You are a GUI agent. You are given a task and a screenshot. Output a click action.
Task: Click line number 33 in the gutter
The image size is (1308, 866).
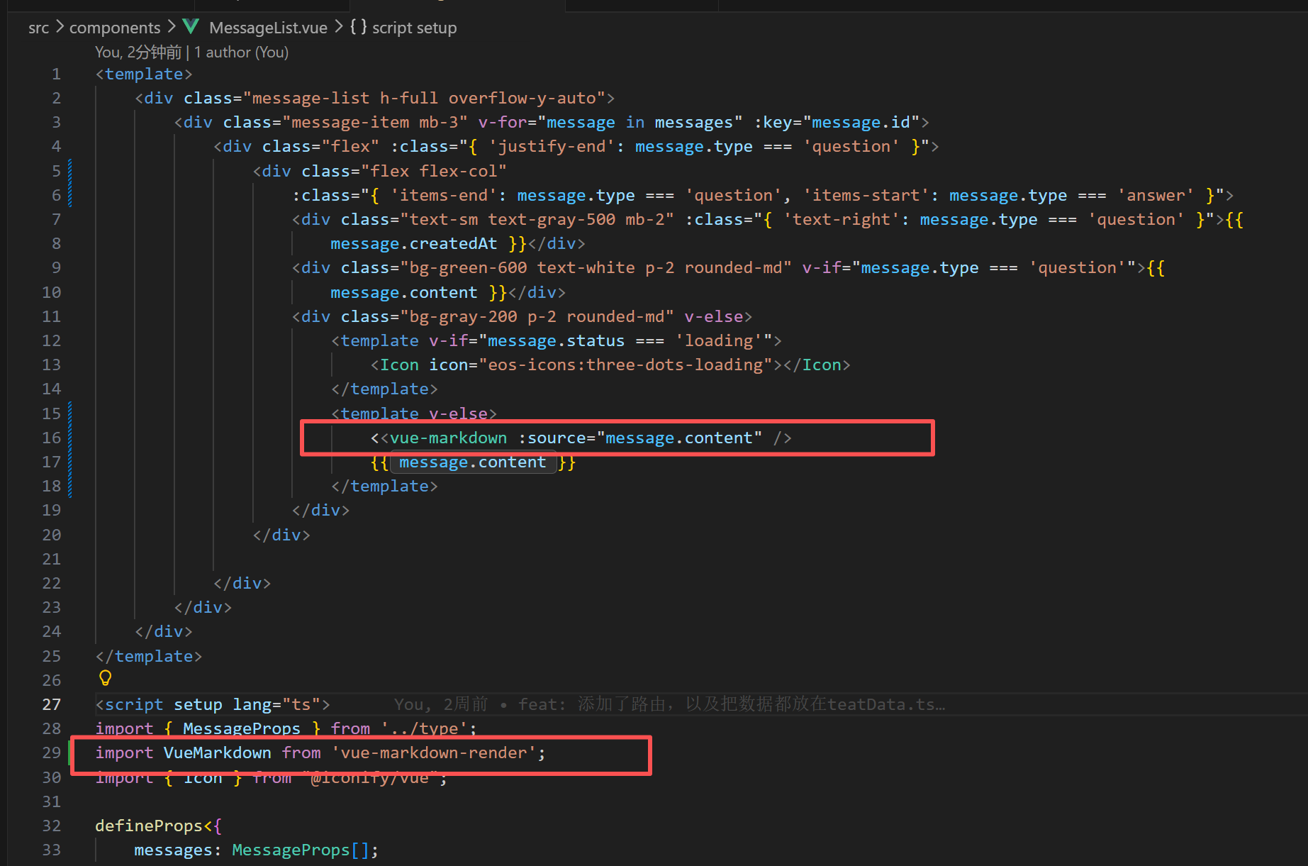[51, 850]
